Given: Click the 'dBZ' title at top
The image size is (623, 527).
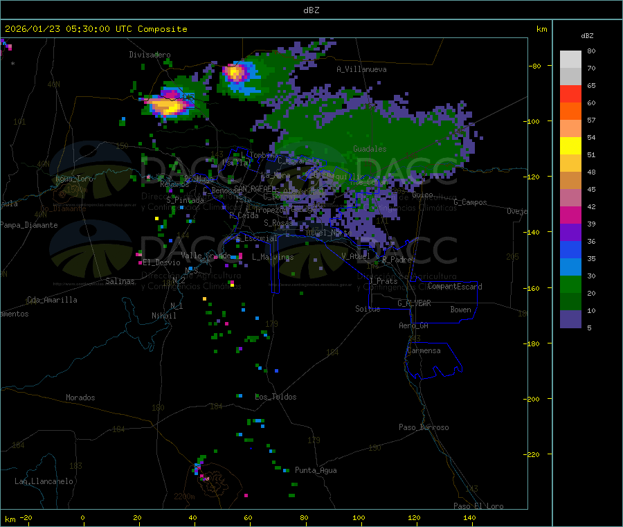Looking at the screenshot, I should 311,10.
